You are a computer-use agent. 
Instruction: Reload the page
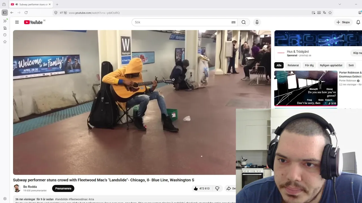(26, 13)
